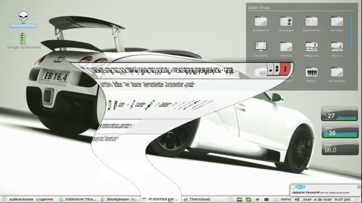Open the Música folder icon
The image size is (362, 203).
pos(337,49)
